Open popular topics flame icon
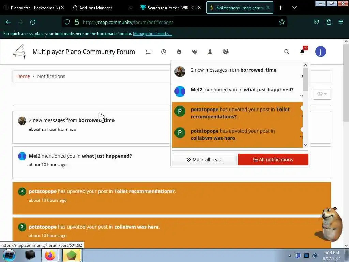The height and width of the screenshot is (262, 349). point(179,52)
